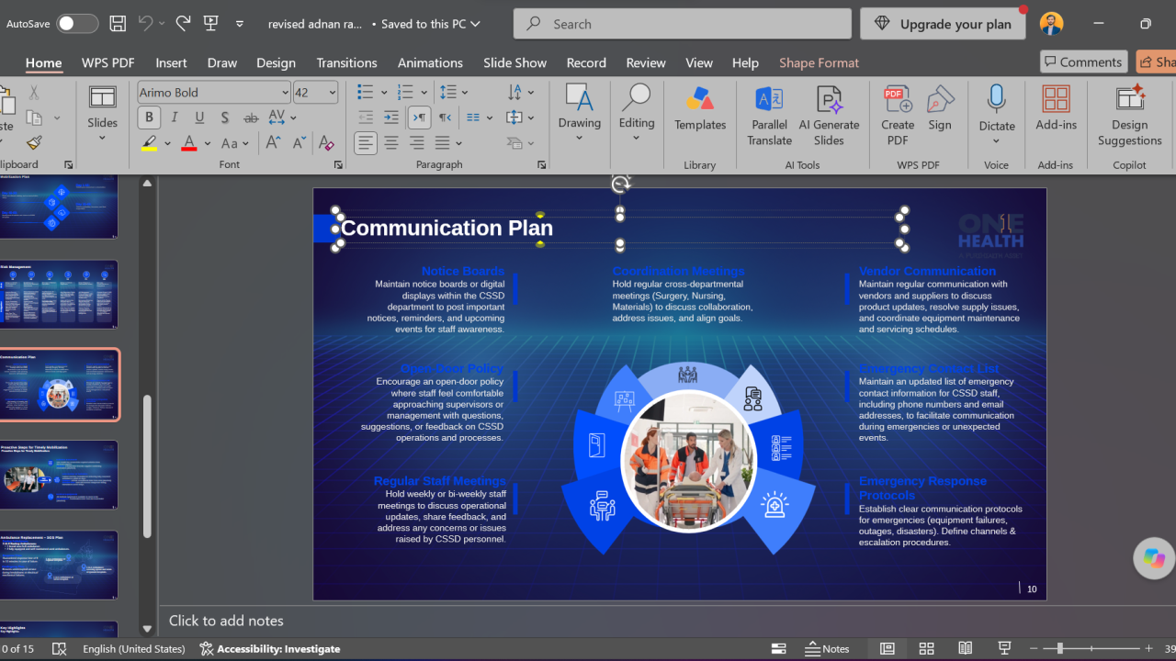Screen dimensions: 1176x661
Task: Apply Italic formatting
Action: [x=175, y=118]
